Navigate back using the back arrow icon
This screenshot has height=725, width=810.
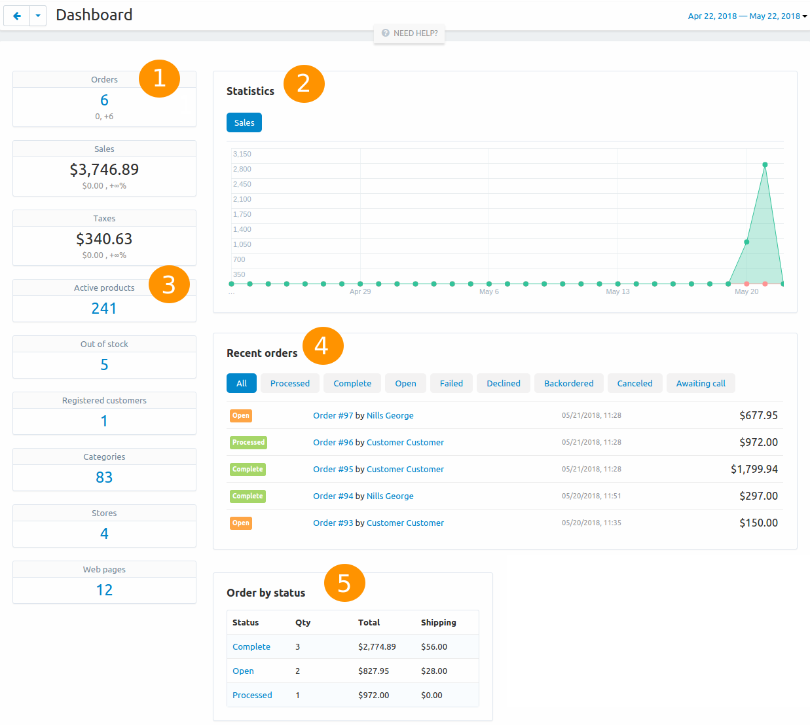[x=16, y=15]
